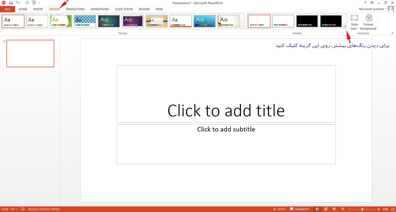The image size is (396, 212).
Task: Click the Undo arrow icon
Action: click(x=18, y=3)
